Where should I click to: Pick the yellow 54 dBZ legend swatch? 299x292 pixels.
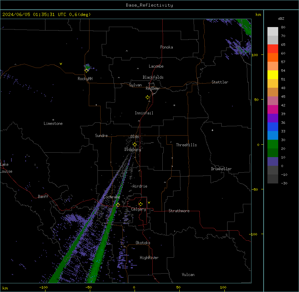tap(273, 75)
